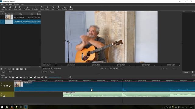
Task: Save the project with the Save icon
Action: (10, 8)
